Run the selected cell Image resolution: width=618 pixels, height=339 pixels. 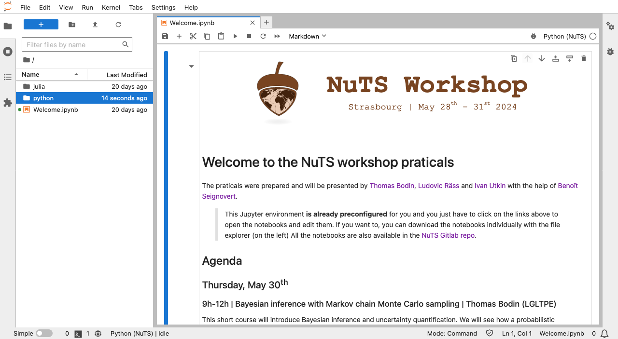click(235, 36)
